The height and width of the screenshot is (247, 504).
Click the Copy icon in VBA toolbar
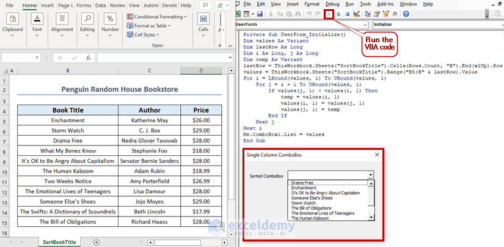pos(280,14)
